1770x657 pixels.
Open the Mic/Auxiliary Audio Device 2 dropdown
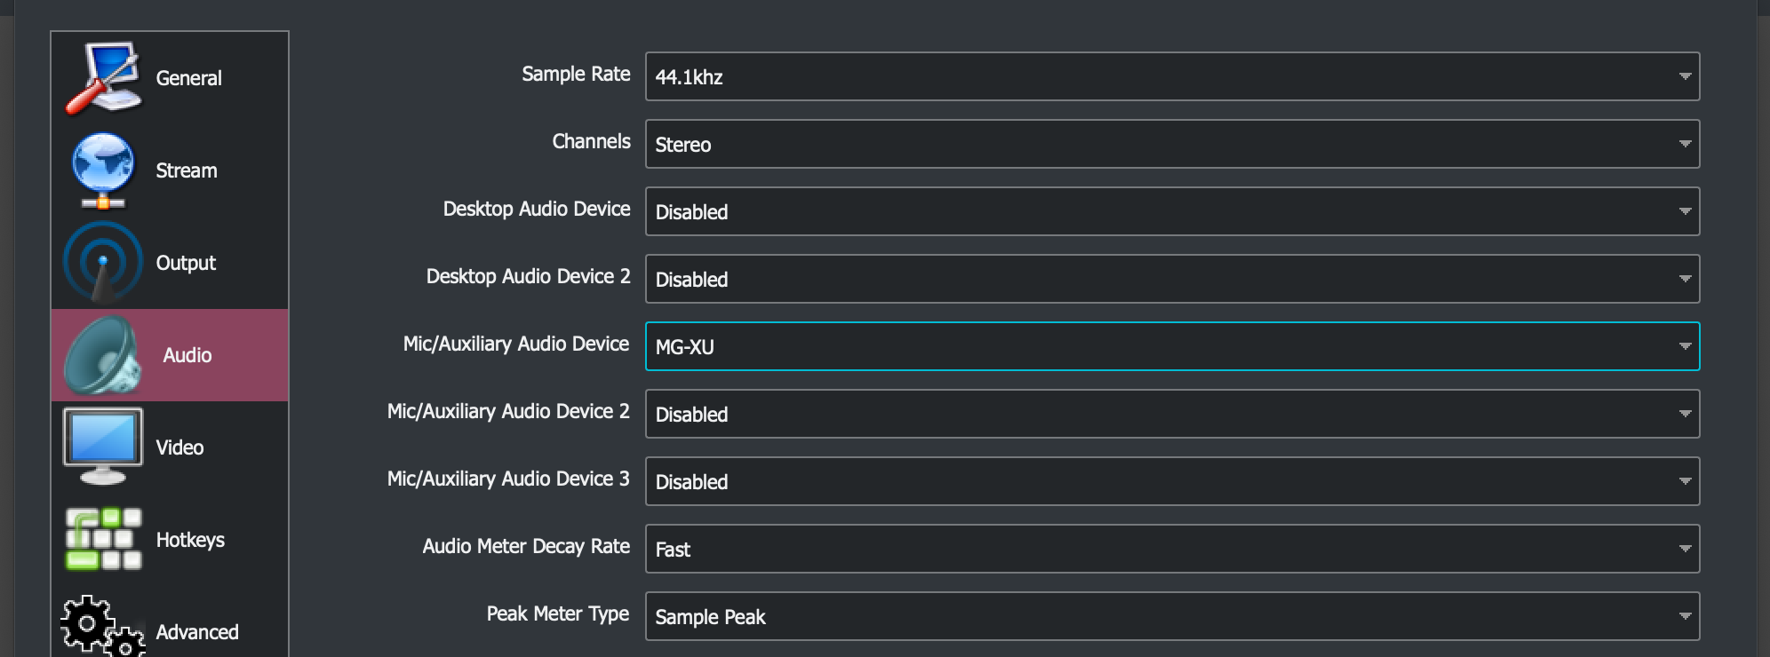pos(1171,414)
